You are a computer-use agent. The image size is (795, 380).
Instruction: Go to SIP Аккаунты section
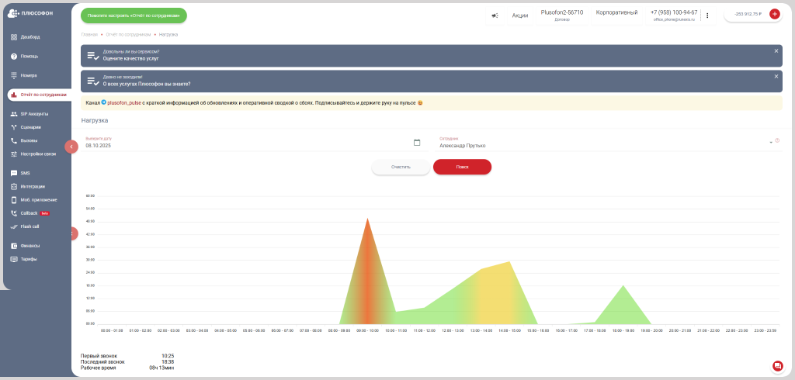pyautogui.click(x=33, y=114)
